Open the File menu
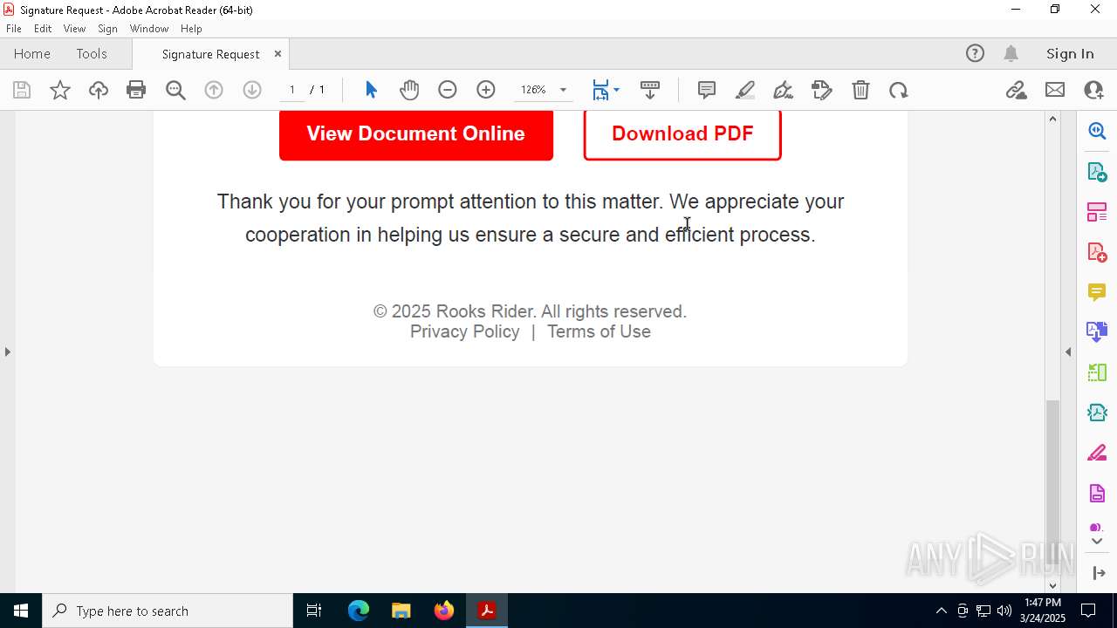Image resolution: width=1117 pixels, height=628 pixels. pos(14,29)
